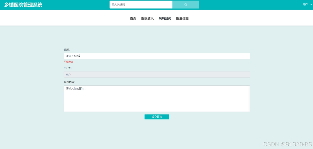The width and height of the screenshot is (313, 149).
Task: Click into the 请输入你的留言 message textarea
Action: point(156,99)
